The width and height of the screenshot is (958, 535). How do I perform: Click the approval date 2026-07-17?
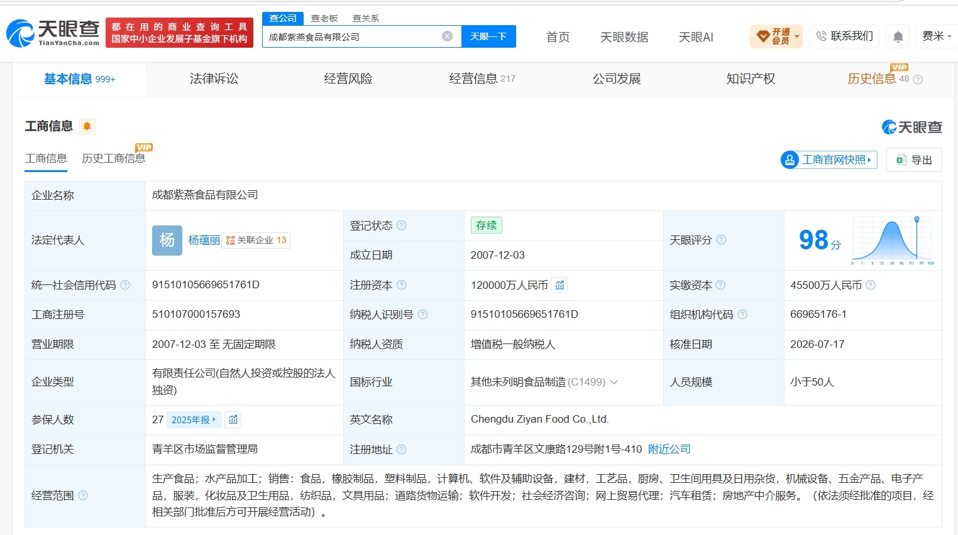click(x=817, y=344)
